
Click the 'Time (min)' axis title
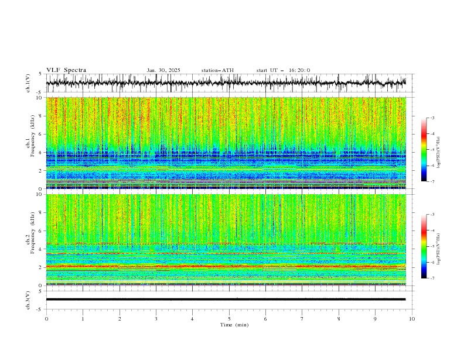click(x=234, y=325)
